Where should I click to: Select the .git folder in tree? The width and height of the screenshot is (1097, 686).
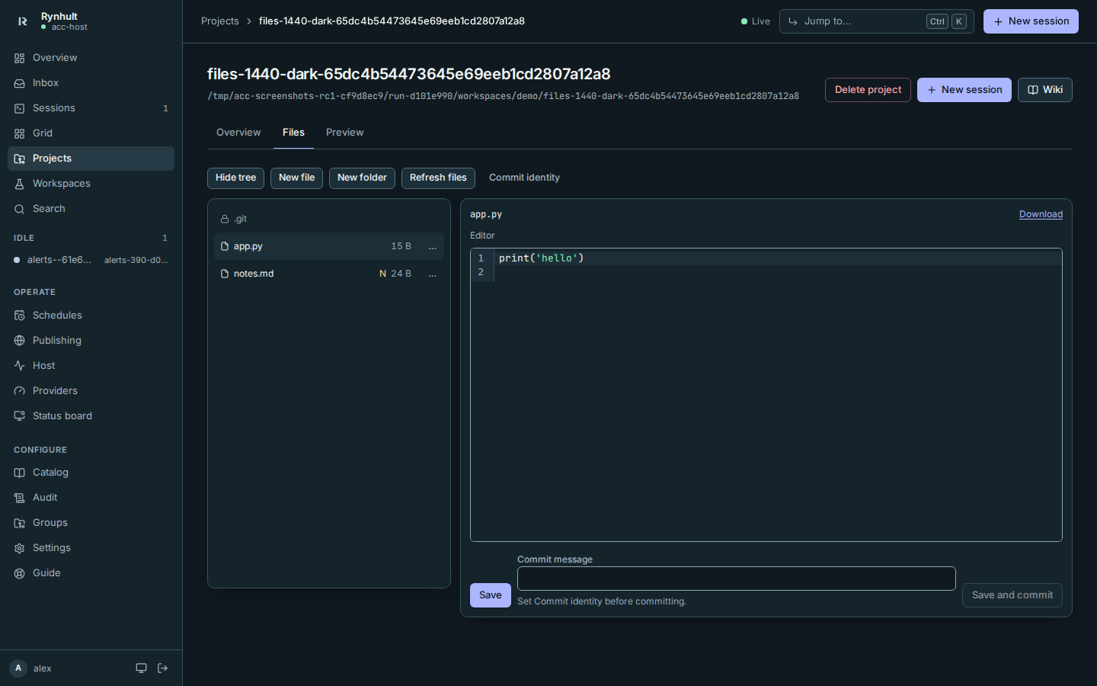point(329,219)
